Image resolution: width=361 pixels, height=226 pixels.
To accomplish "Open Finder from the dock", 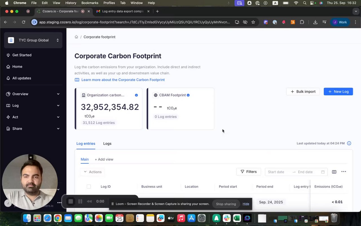I will (x=27, y=218).
